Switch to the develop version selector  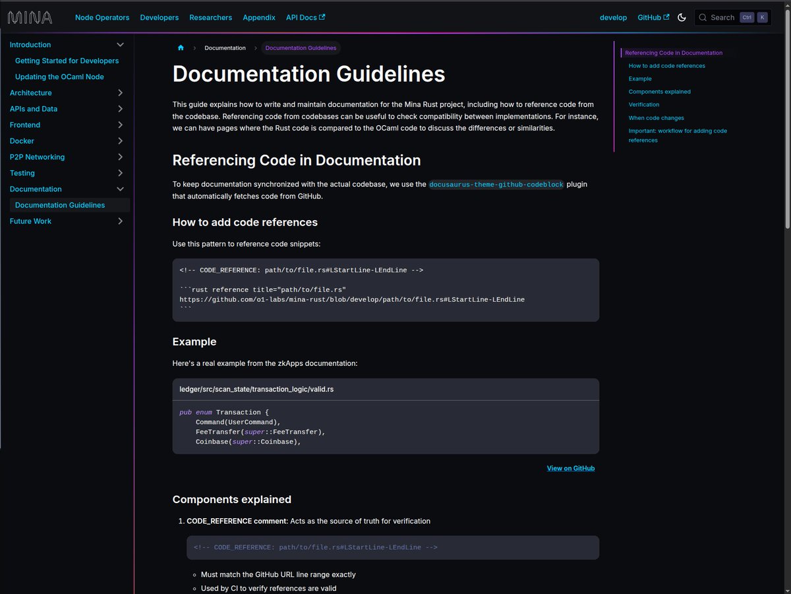[613, 17]
